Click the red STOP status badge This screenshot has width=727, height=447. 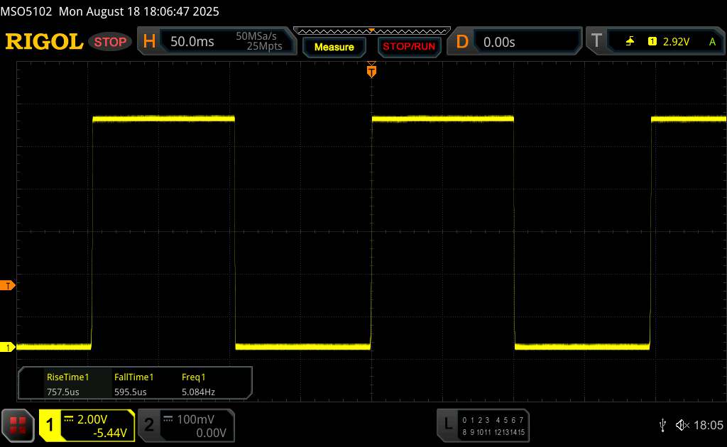tap(111, 42)
